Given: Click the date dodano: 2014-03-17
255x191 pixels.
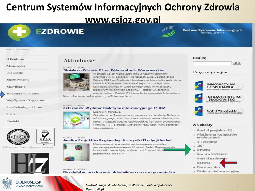Looking at the screenshot, I should 75,169.
